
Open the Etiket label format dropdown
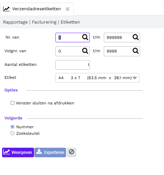97,78
